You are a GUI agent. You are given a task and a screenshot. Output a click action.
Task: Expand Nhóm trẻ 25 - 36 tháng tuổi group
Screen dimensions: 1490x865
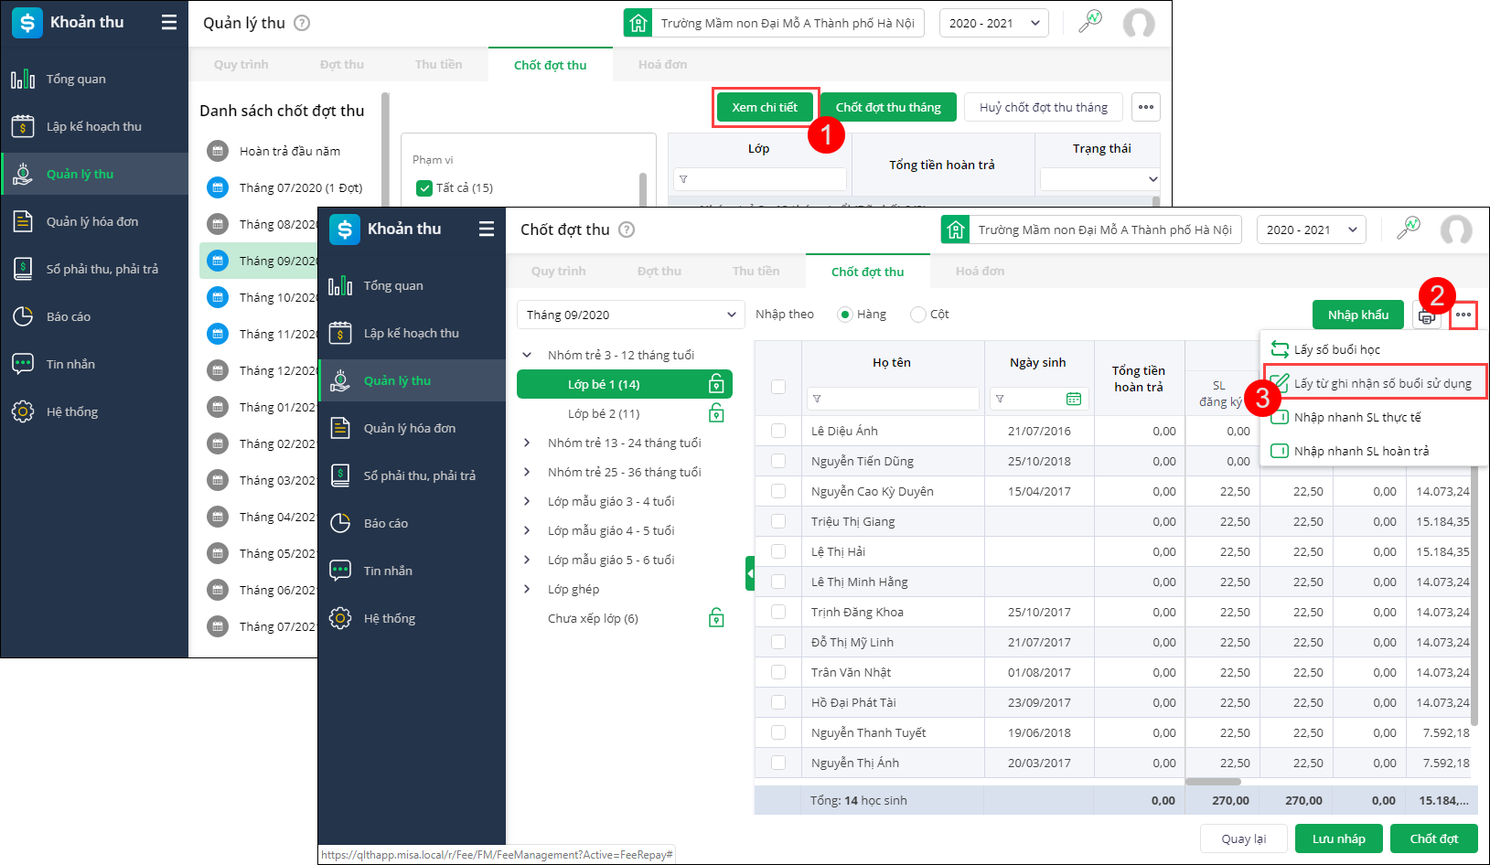tap(527, 472)
